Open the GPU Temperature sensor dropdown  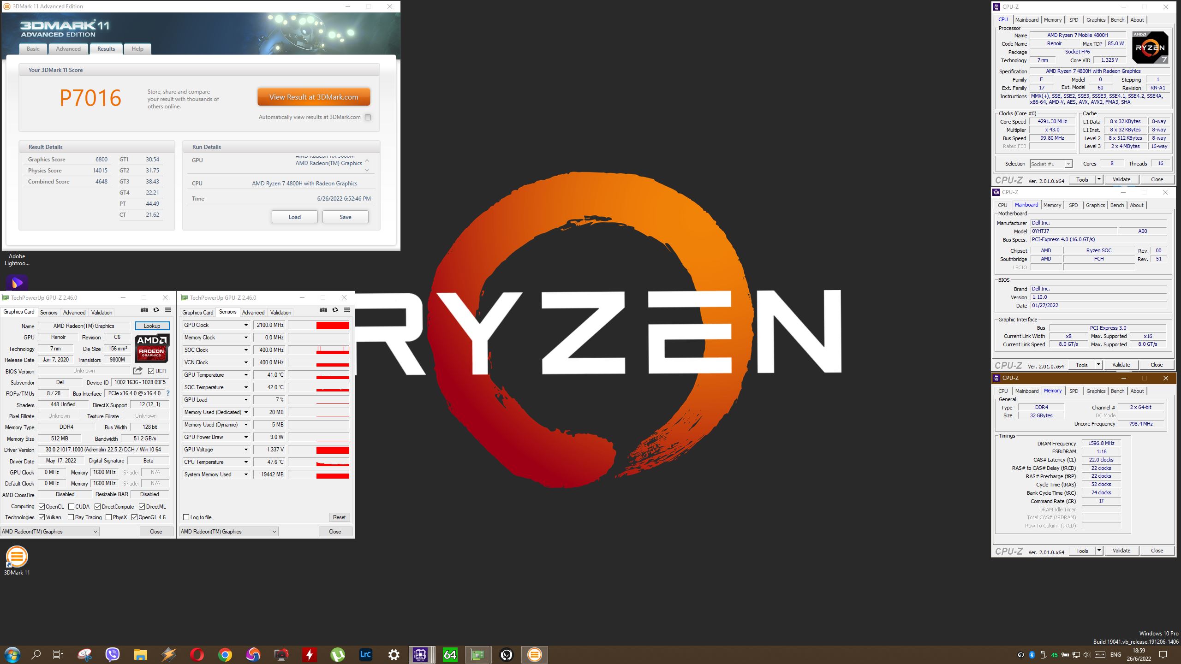pos(246,375)
